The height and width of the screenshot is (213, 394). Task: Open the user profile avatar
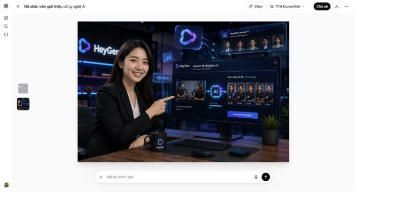tap(6, 185)
